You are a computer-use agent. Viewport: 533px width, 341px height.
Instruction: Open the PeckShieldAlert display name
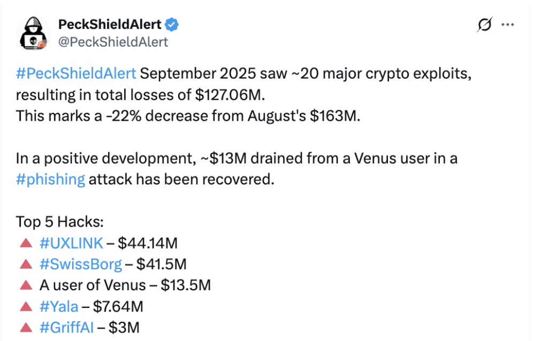[109, 24]
